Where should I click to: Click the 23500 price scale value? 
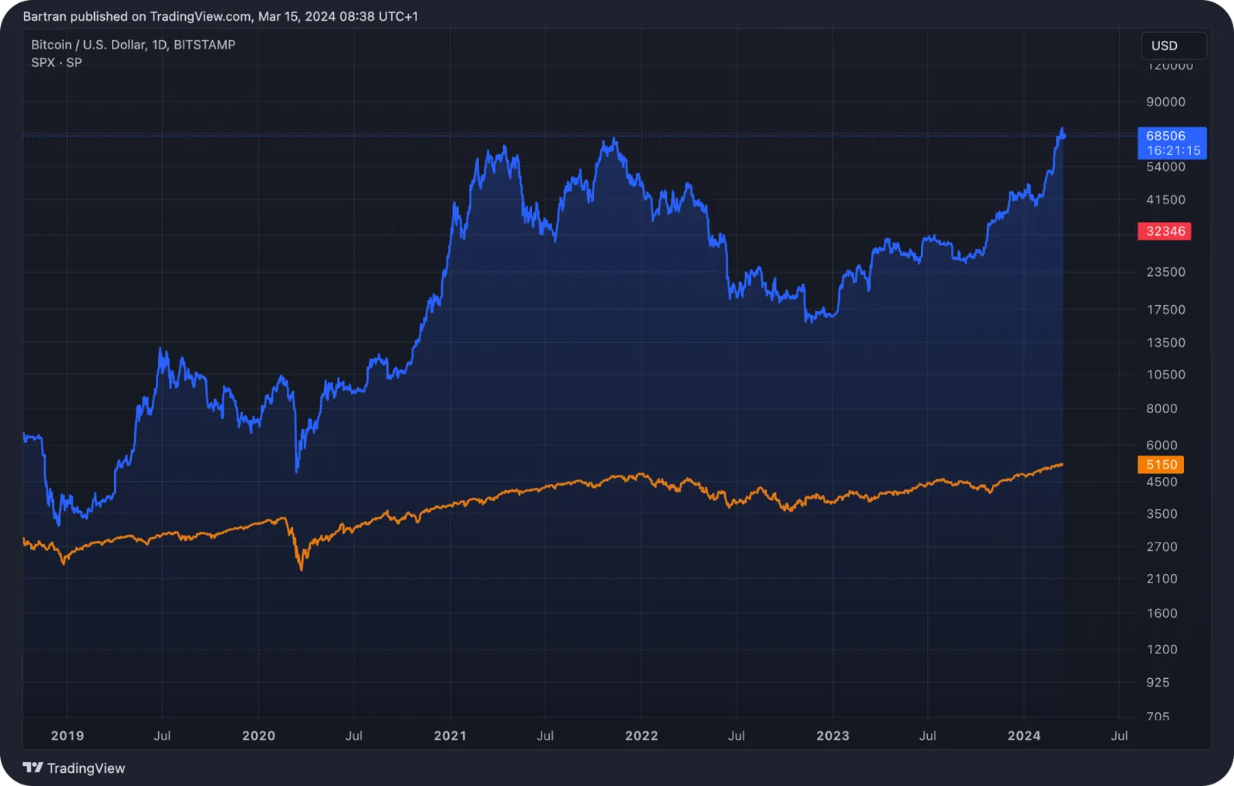[x=1165, y=272]
